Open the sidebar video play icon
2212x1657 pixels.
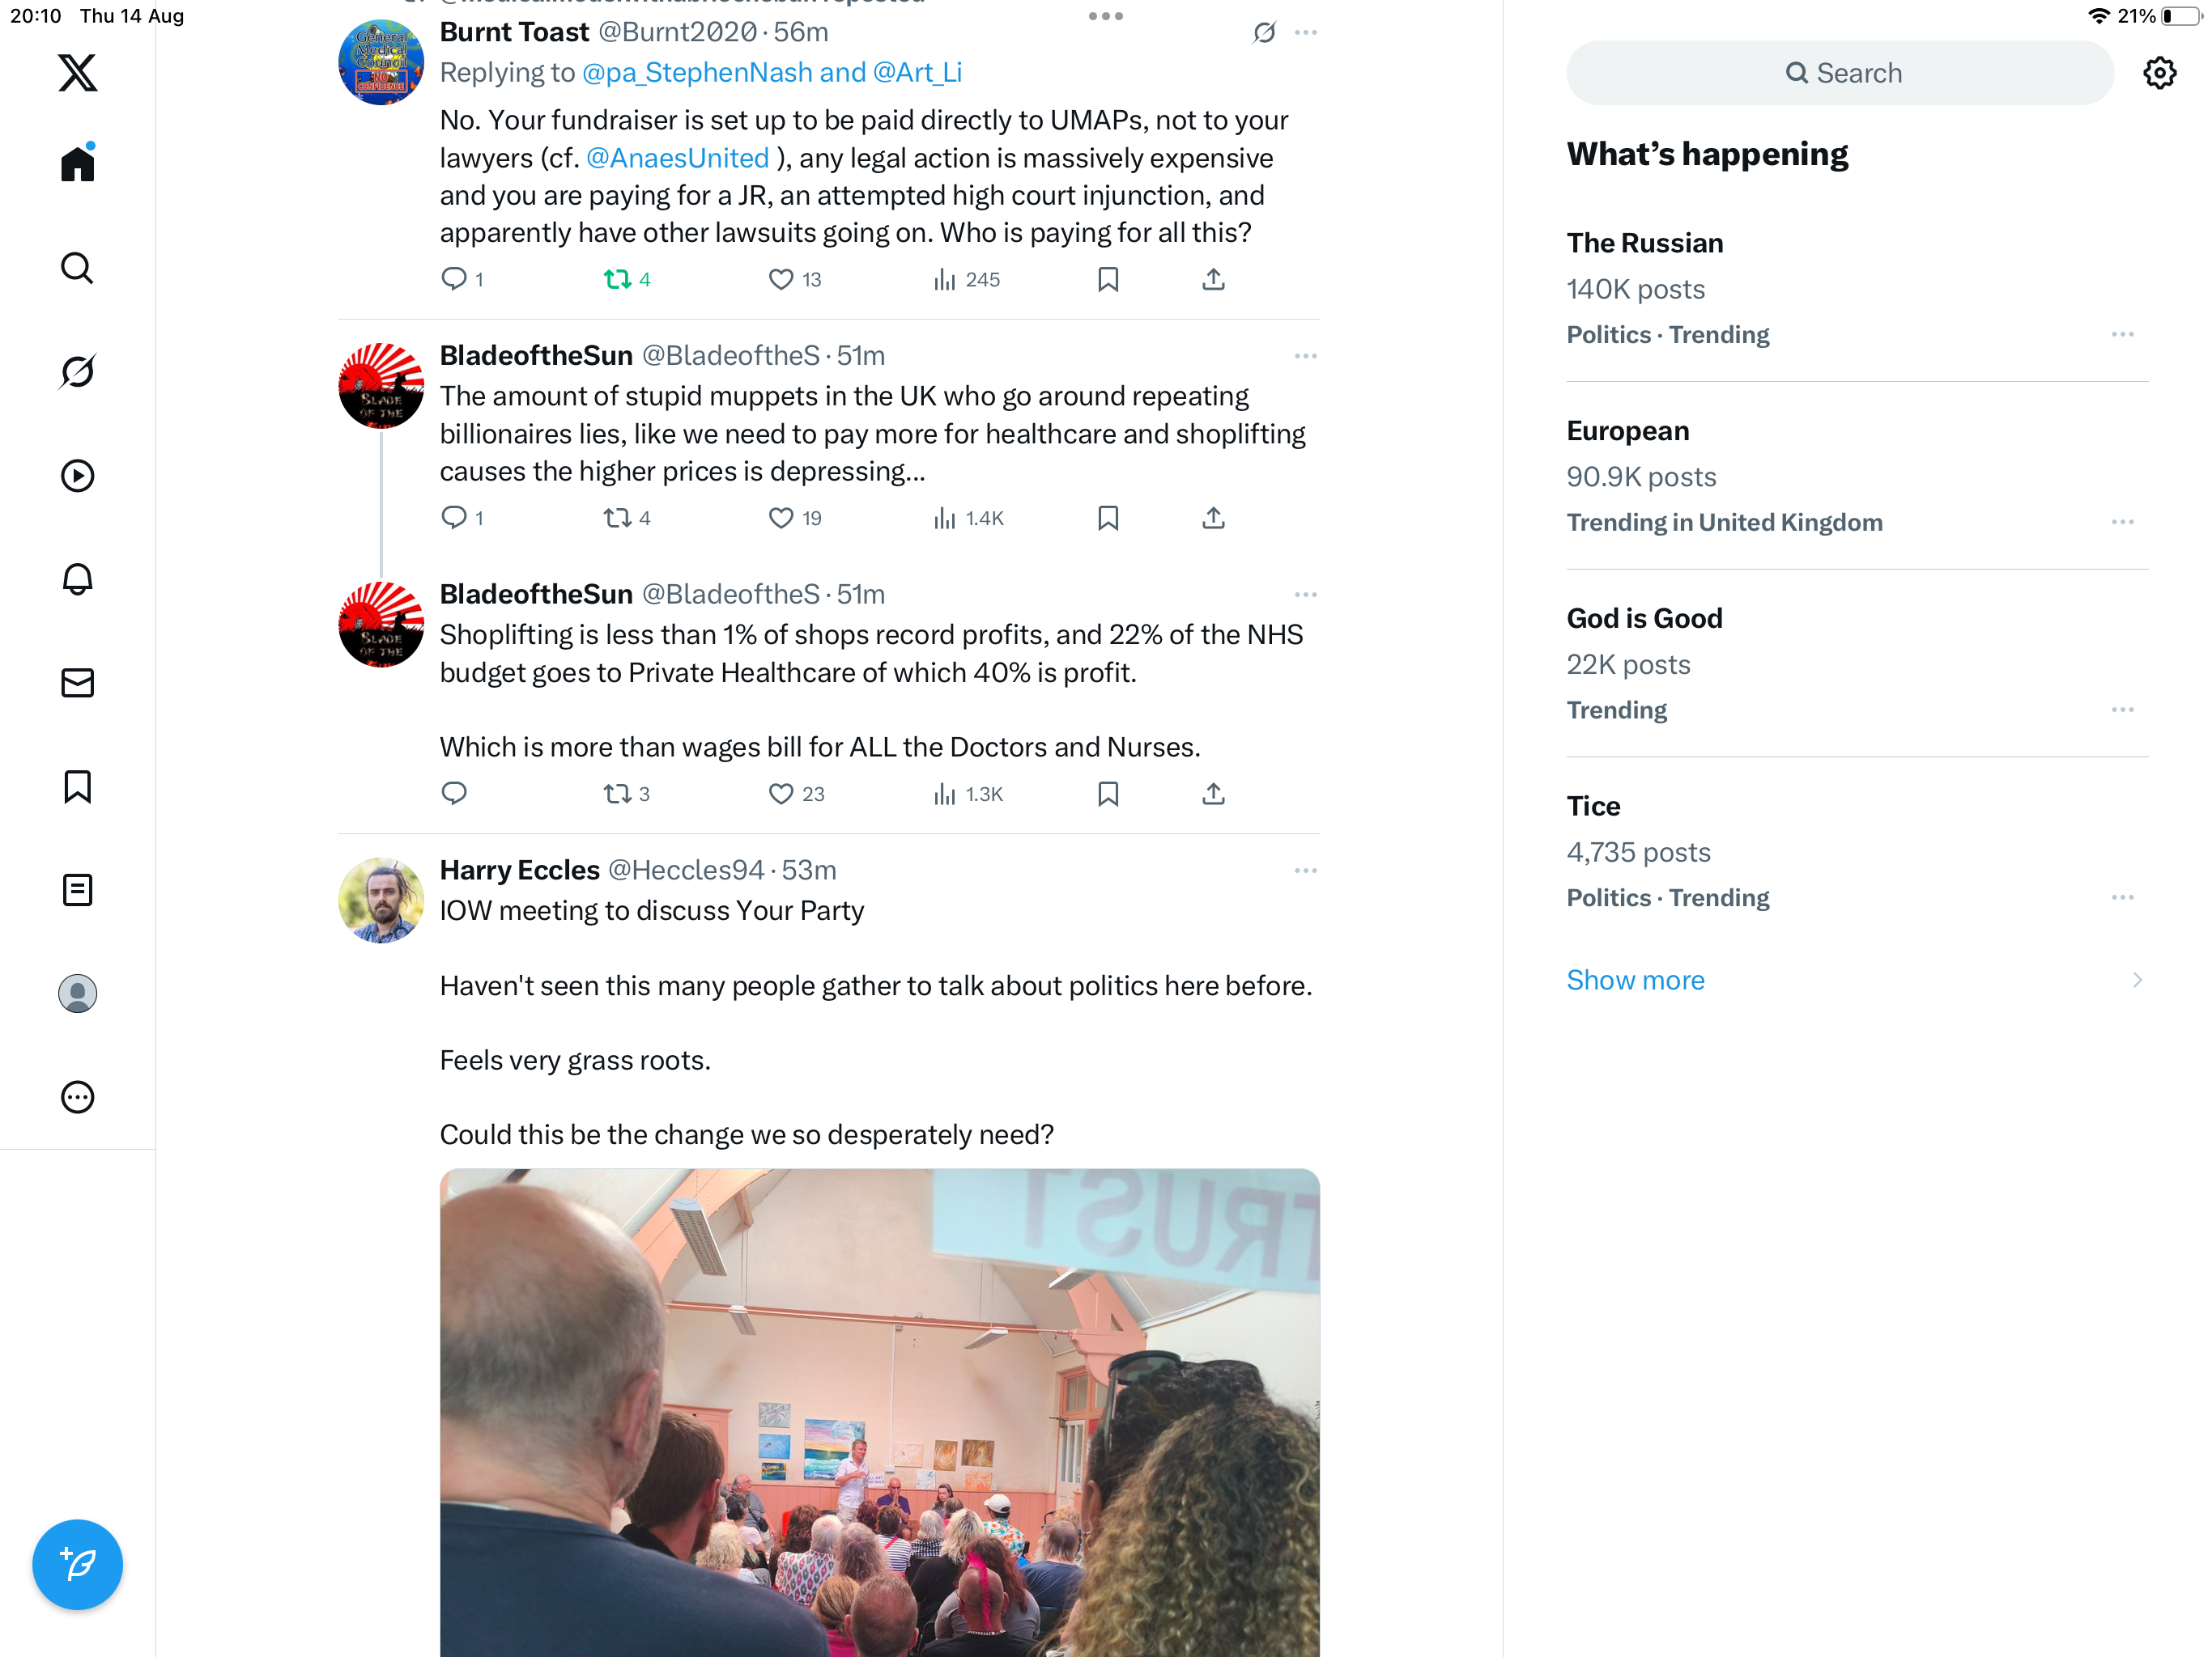tap(77, 476)
